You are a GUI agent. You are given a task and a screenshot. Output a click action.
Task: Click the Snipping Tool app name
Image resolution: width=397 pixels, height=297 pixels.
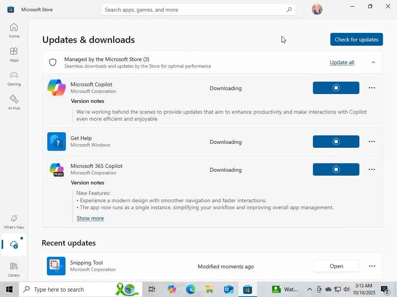pyautogui.click(x=86, y=263)
